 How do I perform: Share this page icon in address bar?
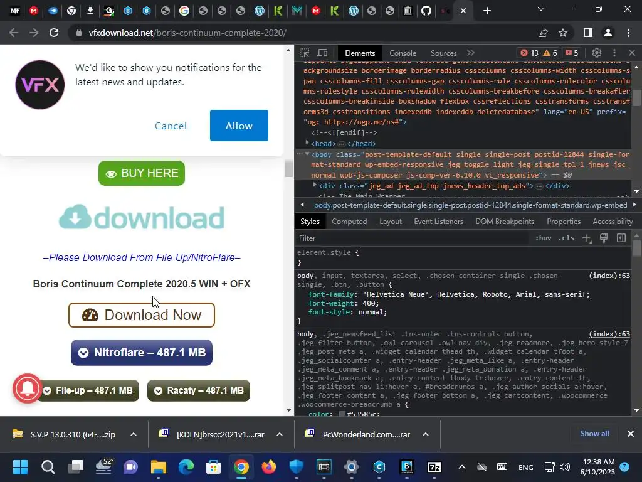pos(543,33)
